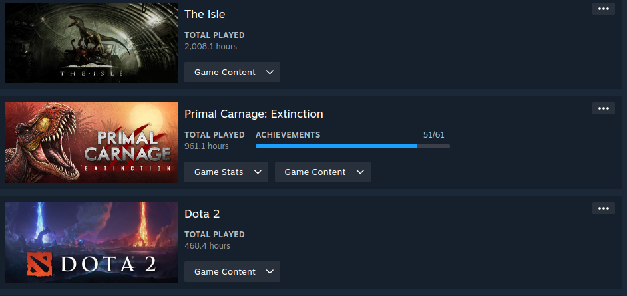Screen dimensions: 627x296
Task: Click the Primal Carnage achievements progress bar
Action: [x=352, y=146]
